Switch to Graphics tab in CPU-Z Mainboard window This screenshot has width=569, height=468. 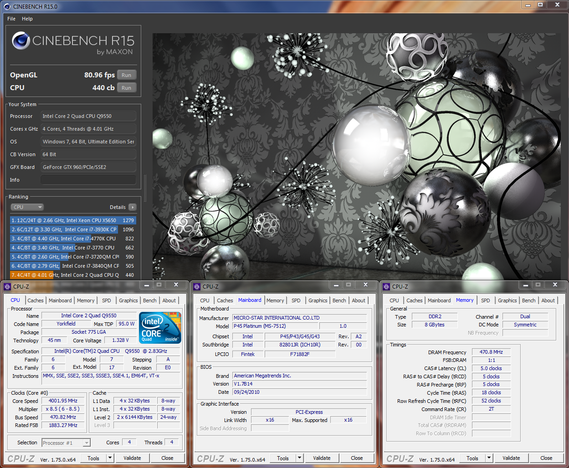tap(318, 300)
